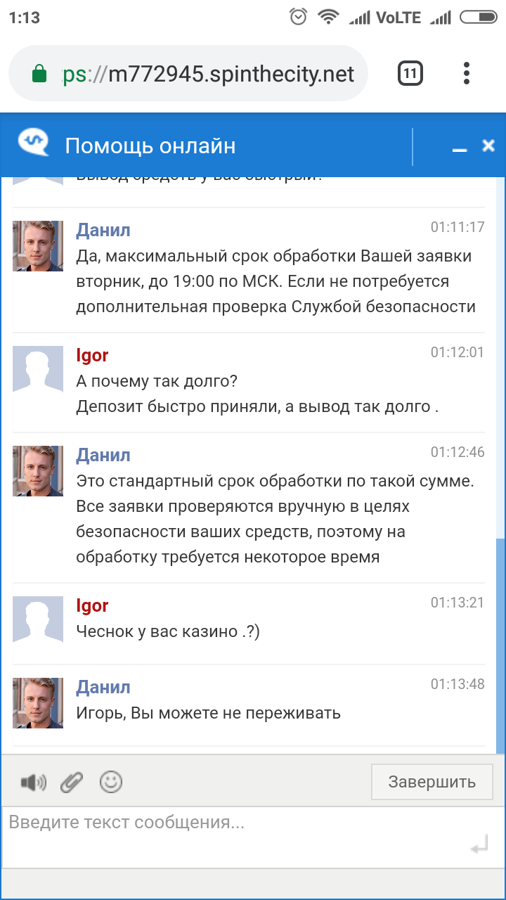Minimize the online help chat window
Image resolution: width=506 pixels, height=900 pixels.
tap(460, 148)
